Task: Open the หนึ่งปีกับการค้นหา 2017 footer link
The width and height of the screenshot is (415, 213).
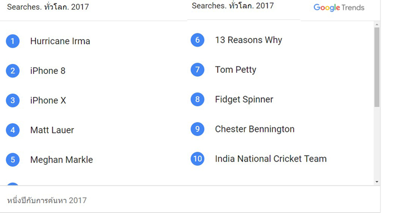Action: (x=47, y=201)
